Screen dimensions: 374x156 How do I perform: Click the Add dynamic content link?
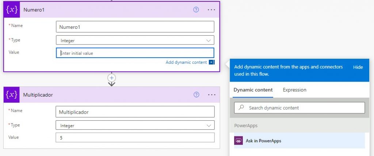coord(186,62)
